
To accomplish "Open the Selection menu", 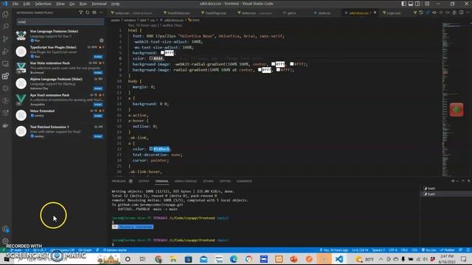I will tap(43, 4).
